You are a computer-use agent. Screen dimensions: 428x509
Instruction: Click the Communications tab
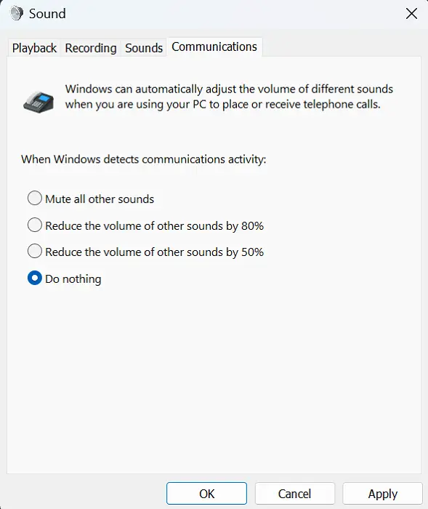(x=214, y=47)
